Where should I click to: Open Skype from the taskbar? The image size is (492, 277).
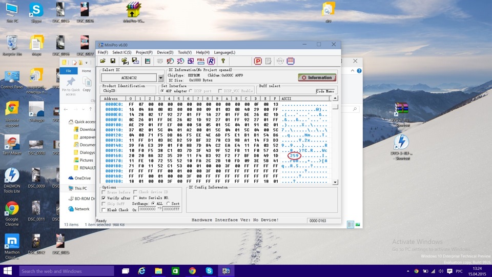click(209, 271)
